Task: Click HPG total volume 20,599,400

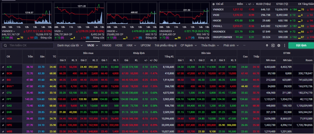Action: coord(167,125)
